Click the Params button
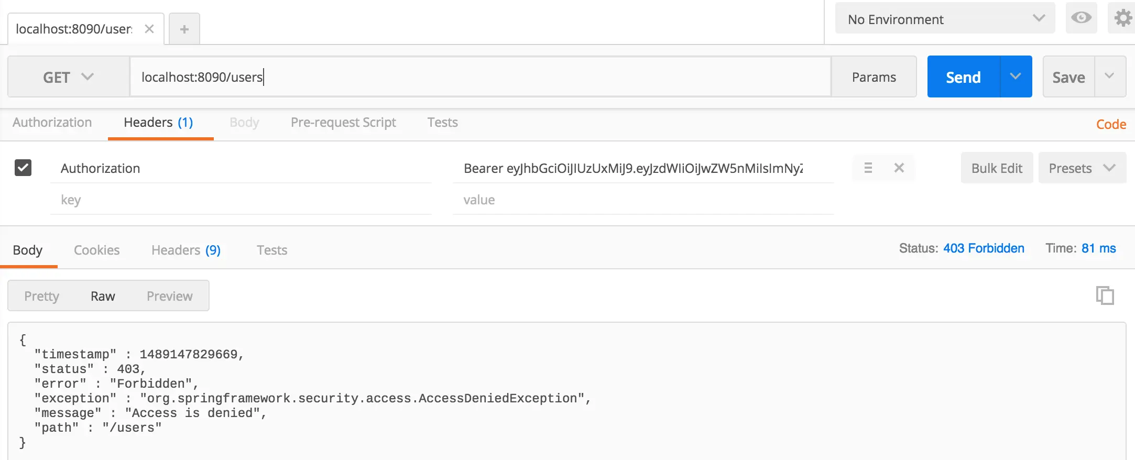 click(874, 77)
